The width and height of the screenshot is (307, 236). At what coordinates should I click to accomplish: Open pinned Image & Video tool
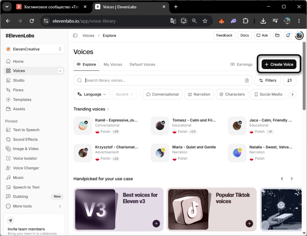pyautogui.click(x=34, y=149)
